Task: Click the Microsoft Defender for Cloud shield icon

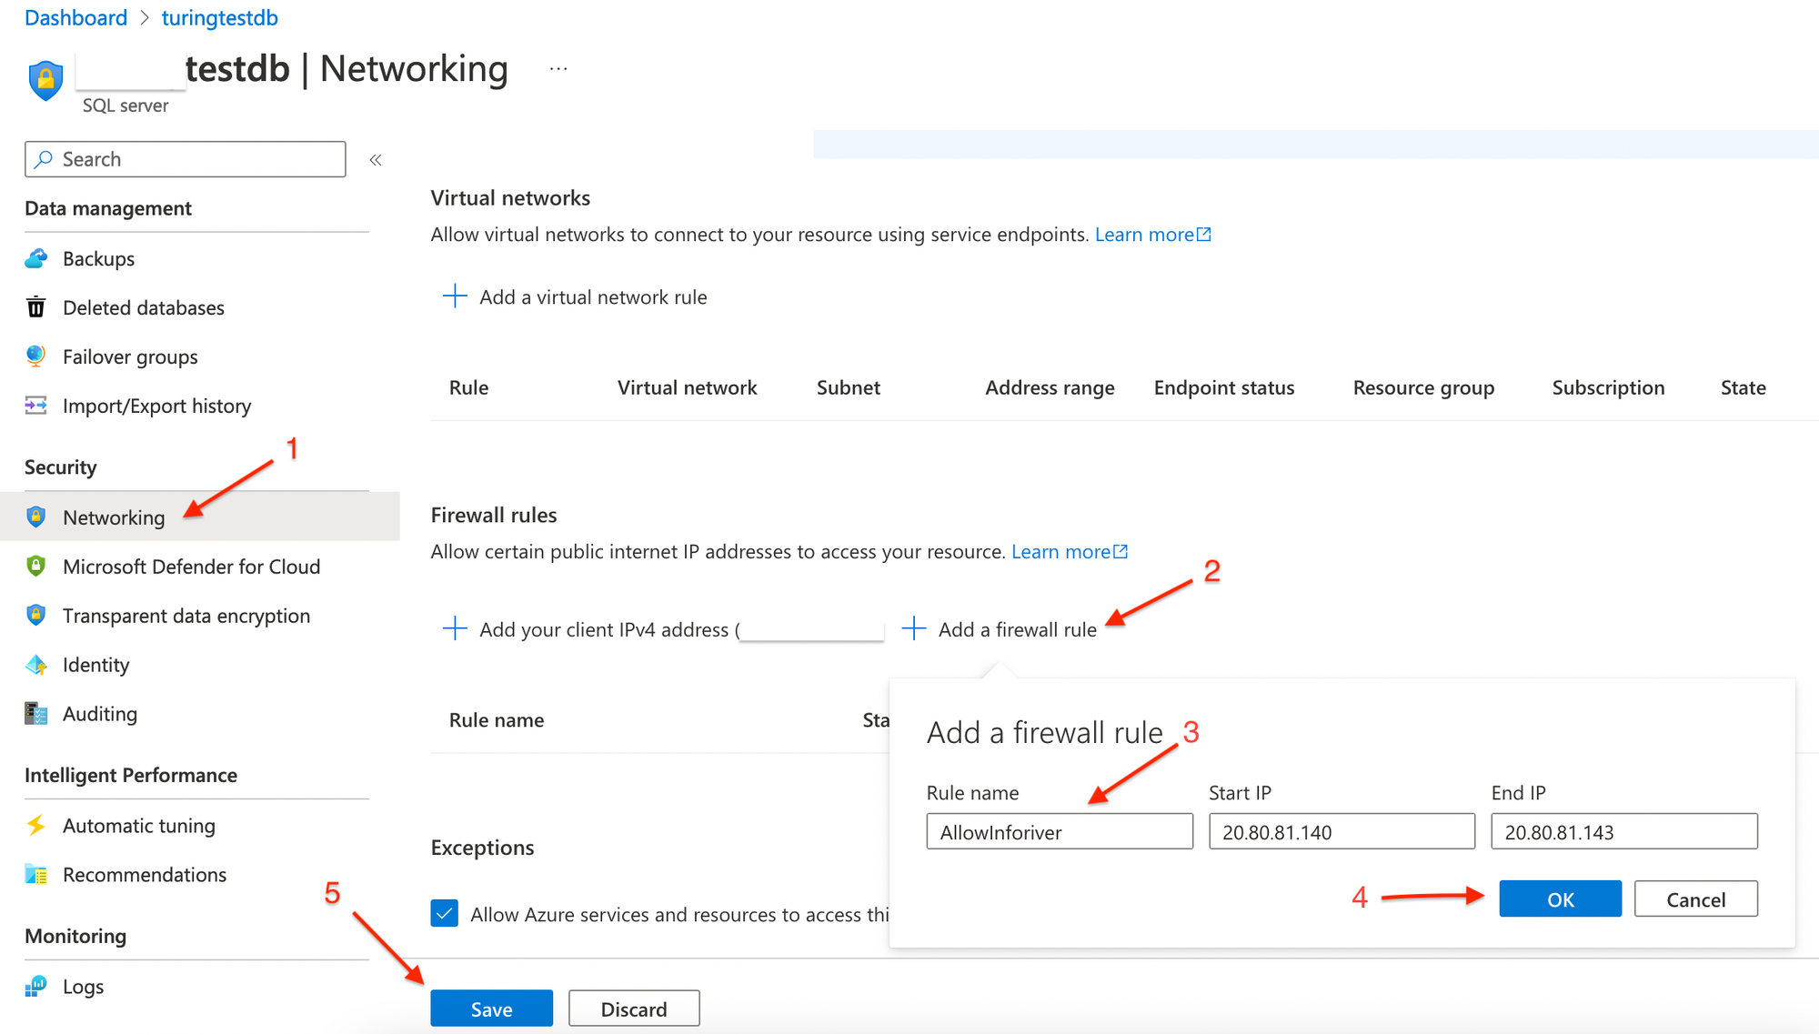Action: [36, 567]
